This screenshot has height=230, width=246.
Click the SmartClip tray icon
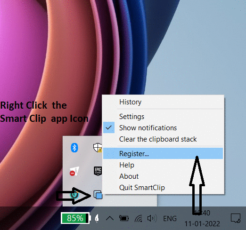point(98,195)
